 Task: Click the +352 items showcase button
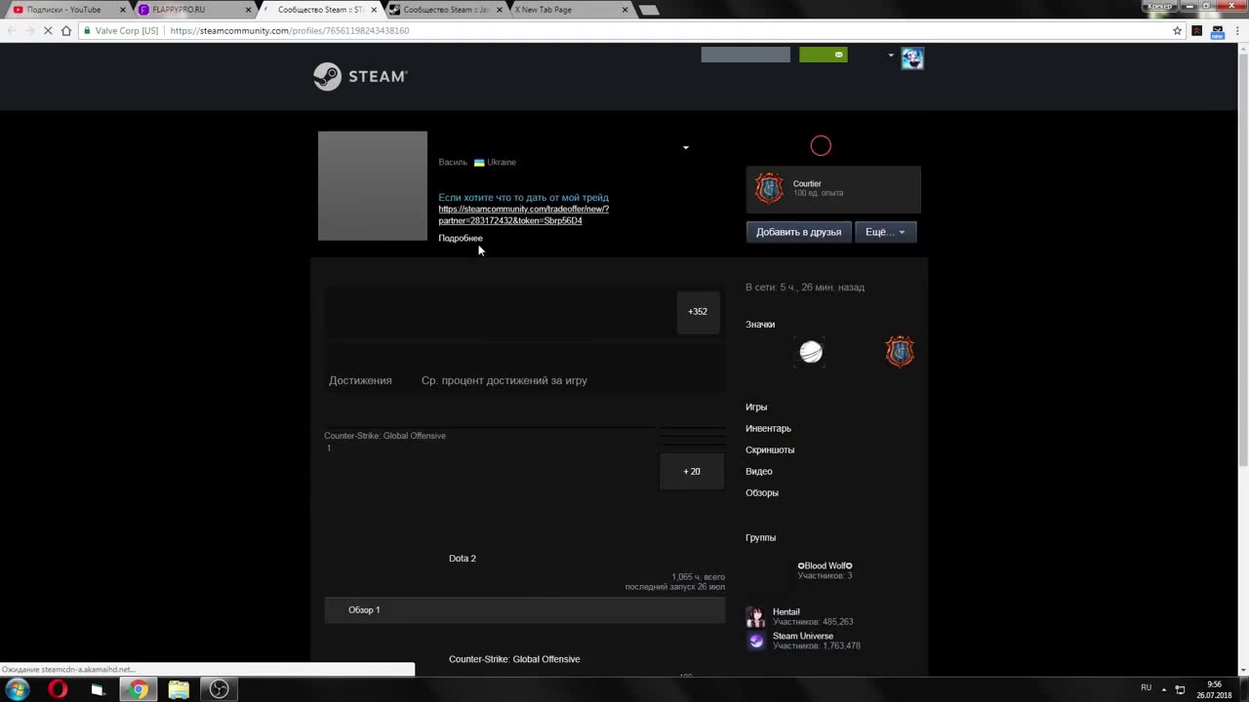[x=698, y=312]
